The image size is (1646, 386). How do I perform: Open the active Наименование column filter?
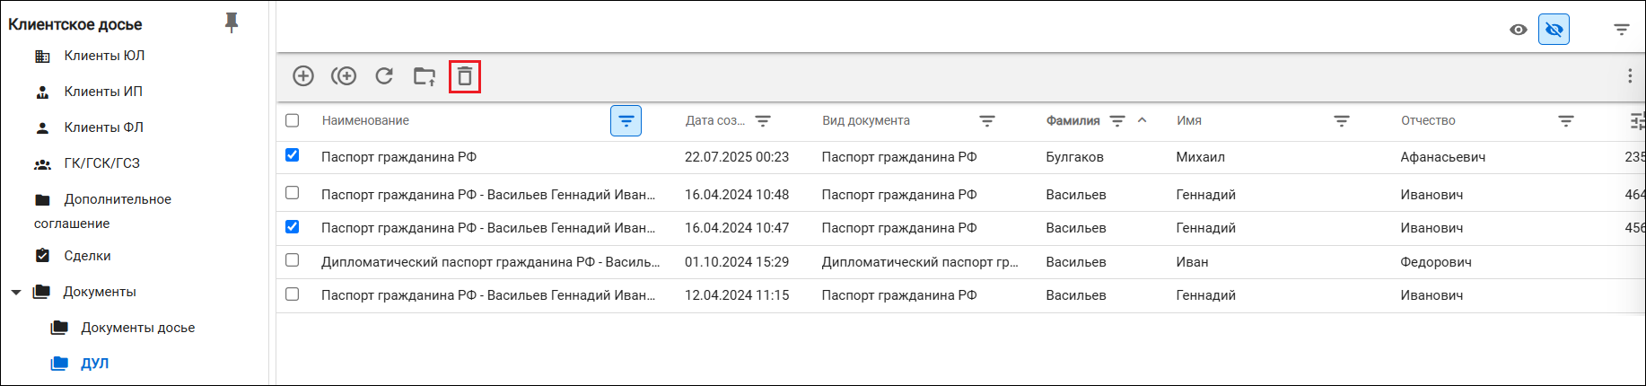point(626,121)
